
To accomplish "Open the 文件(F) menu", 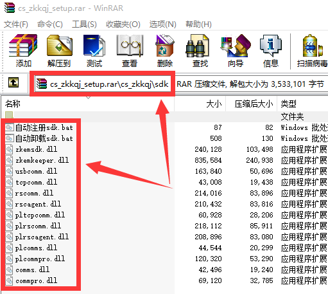I will click(16, 24).
